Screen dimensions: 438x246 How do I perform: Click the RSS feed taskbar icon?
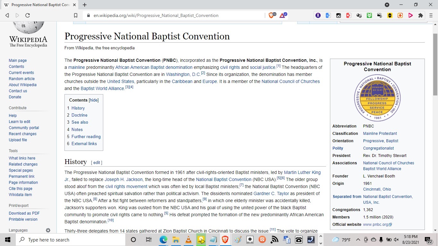click(x=275, y=240)
